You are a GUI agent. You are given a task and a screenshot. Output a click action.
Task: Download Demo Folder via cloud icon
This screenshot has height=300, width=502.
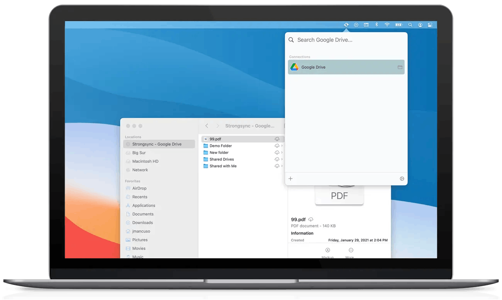pos(277,146)
